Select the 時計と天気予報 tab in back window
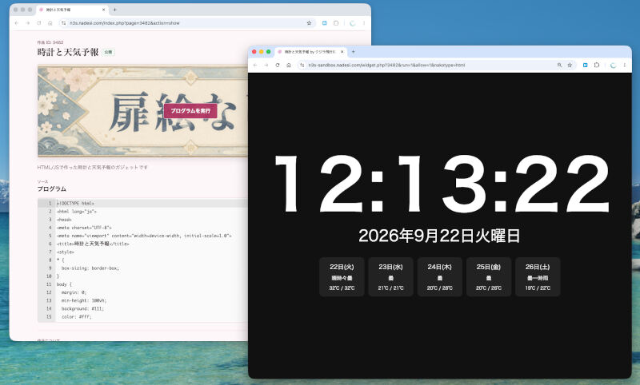Screen dimensions: 640x385 (72, 10)
